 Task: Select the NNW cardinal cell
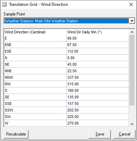tap(35, 77)
